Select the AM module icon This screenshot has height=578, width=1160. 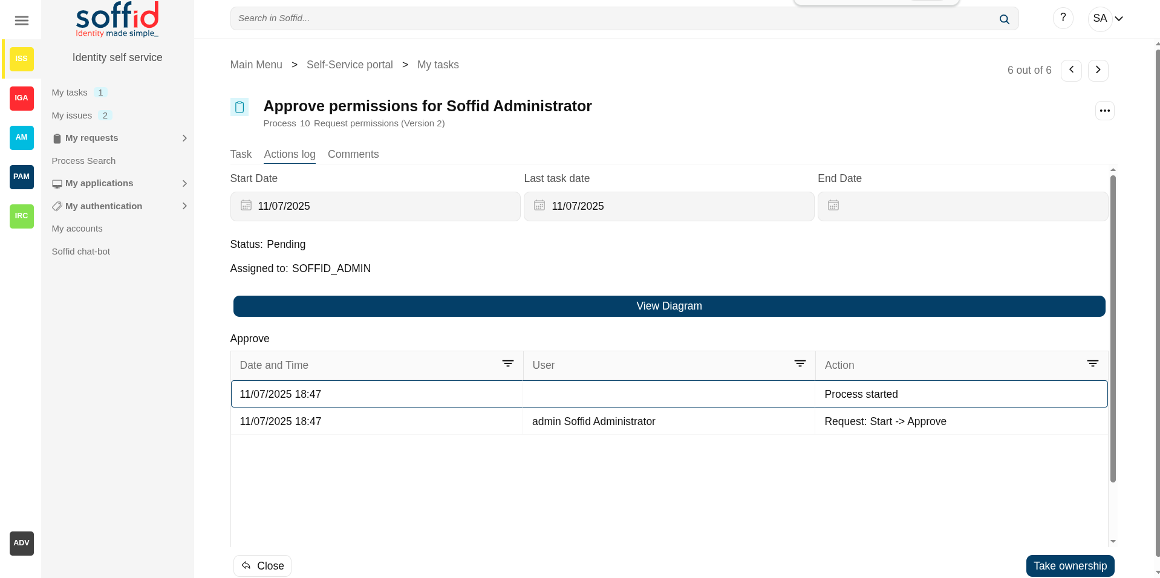coord(22,138)
